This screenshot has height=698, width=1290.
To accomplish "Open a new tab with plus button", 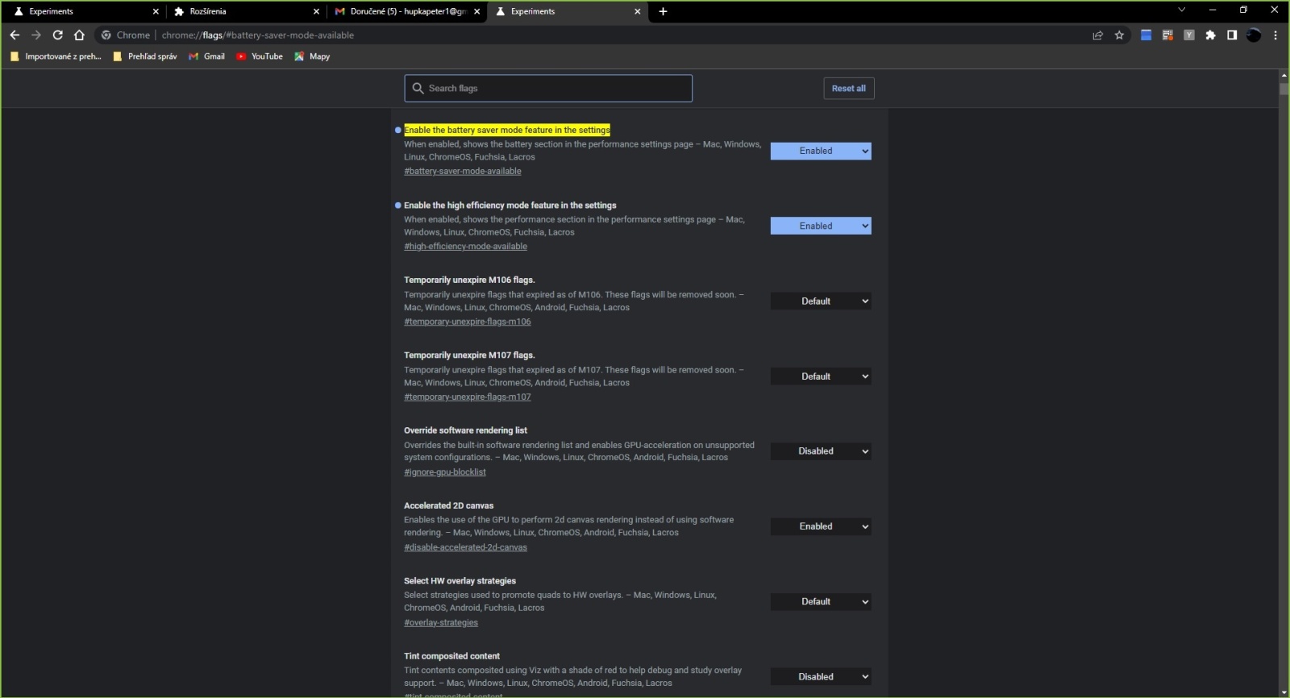I will pos(663,11).
